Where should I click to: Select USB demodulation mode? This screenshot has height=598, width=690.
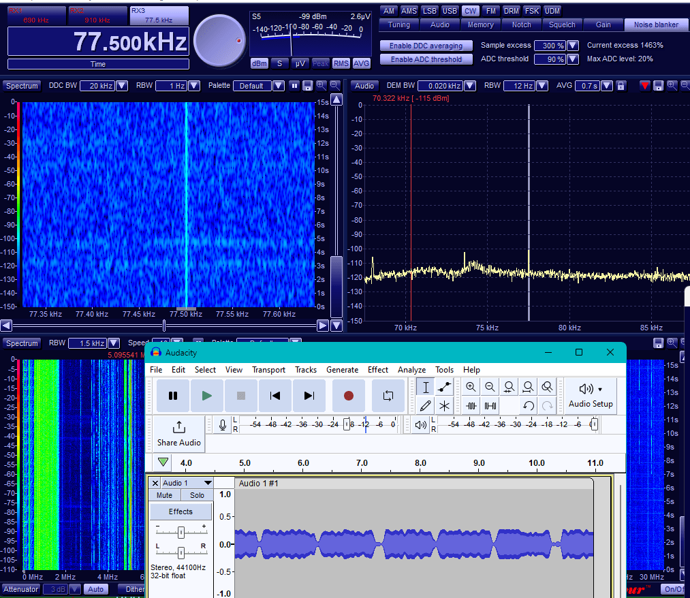(450, 11)
